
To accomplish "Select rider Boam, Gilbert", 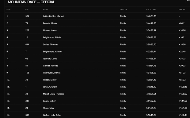I will [50, 101].
